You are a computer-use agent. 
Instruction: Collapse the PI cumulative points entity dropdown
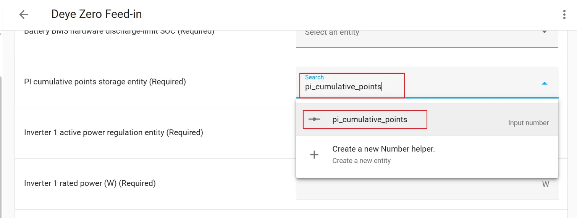(x=545, y=83)
